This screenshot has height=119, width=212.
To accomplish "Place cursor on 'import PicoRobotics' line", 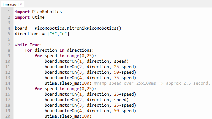I will click(38, 12).
